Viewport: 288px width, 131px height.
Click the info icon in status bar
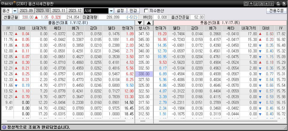click(x=4, y=127)
